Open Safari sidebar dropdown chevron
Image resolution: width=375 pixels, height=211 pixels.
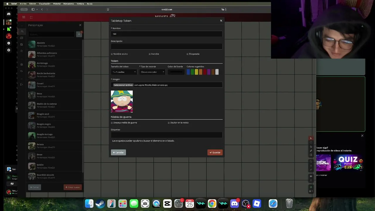(x=37, y=9)
